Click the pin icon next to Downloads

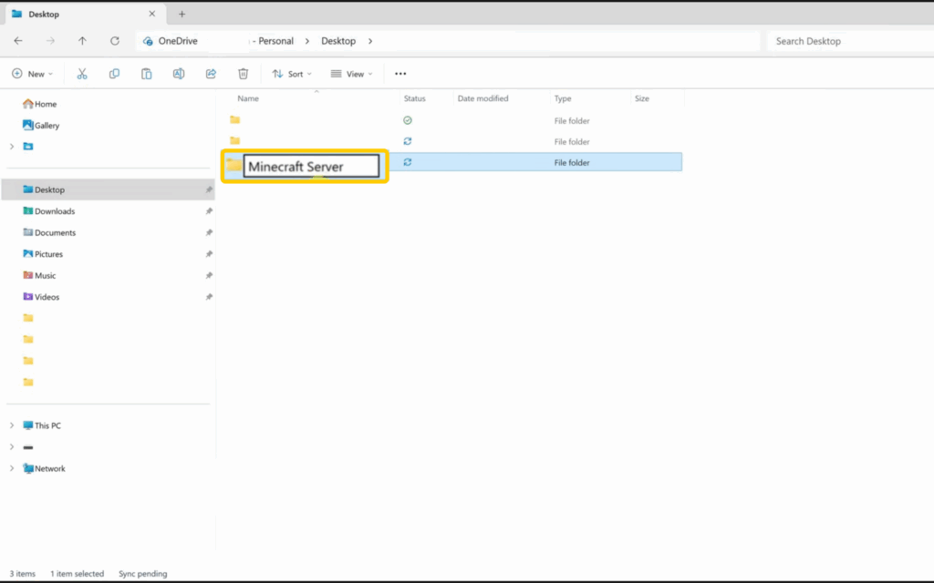click(x=209, y=211)
